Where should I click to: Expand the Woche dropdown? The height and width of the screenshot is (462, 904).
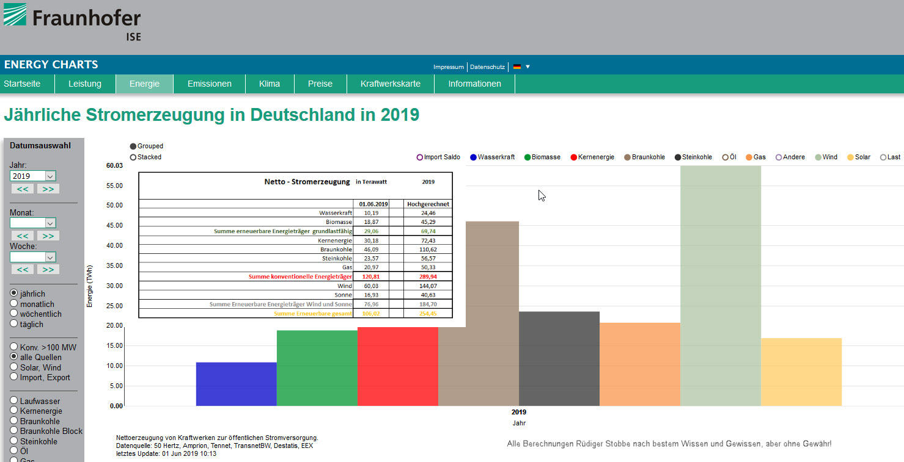pyautogui.click(x=33, y=257)
